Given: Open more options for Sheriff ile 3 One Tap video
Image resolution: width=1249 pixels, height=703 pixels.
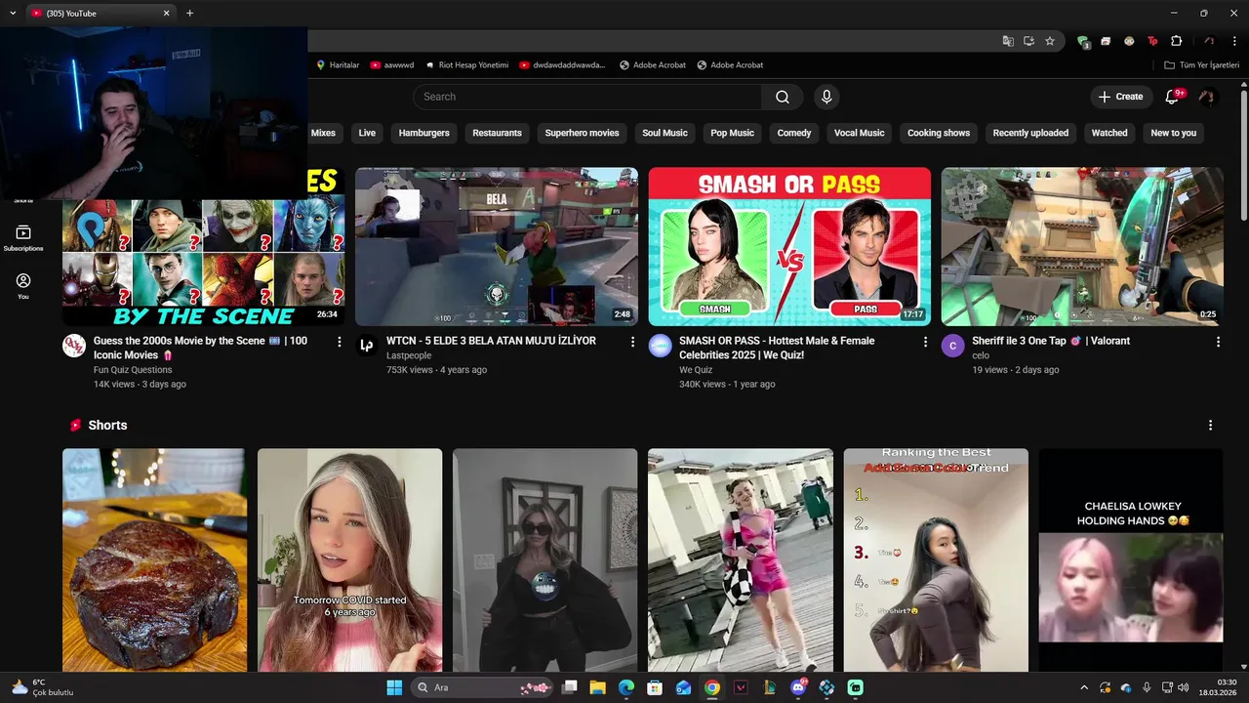Looking at the screenshot, I should [1218, 342].
